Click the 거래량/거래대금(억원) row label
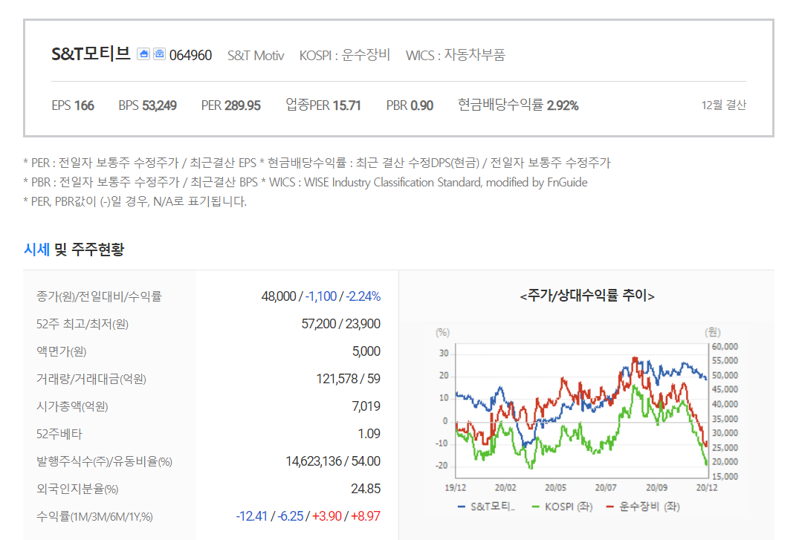The height and width of the screenshot is (540, 799). tap(91, 379)
